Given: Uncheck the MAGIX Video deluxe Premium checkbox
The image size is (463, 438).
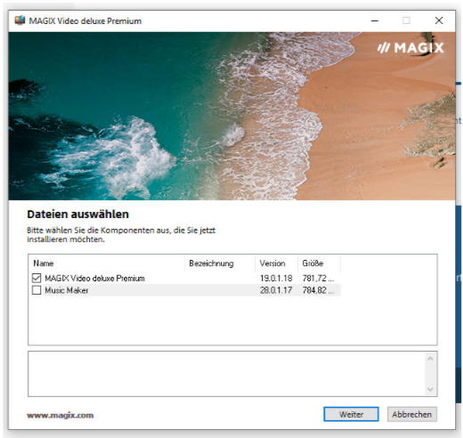Looking at the screenshot, I should point(37,278).
